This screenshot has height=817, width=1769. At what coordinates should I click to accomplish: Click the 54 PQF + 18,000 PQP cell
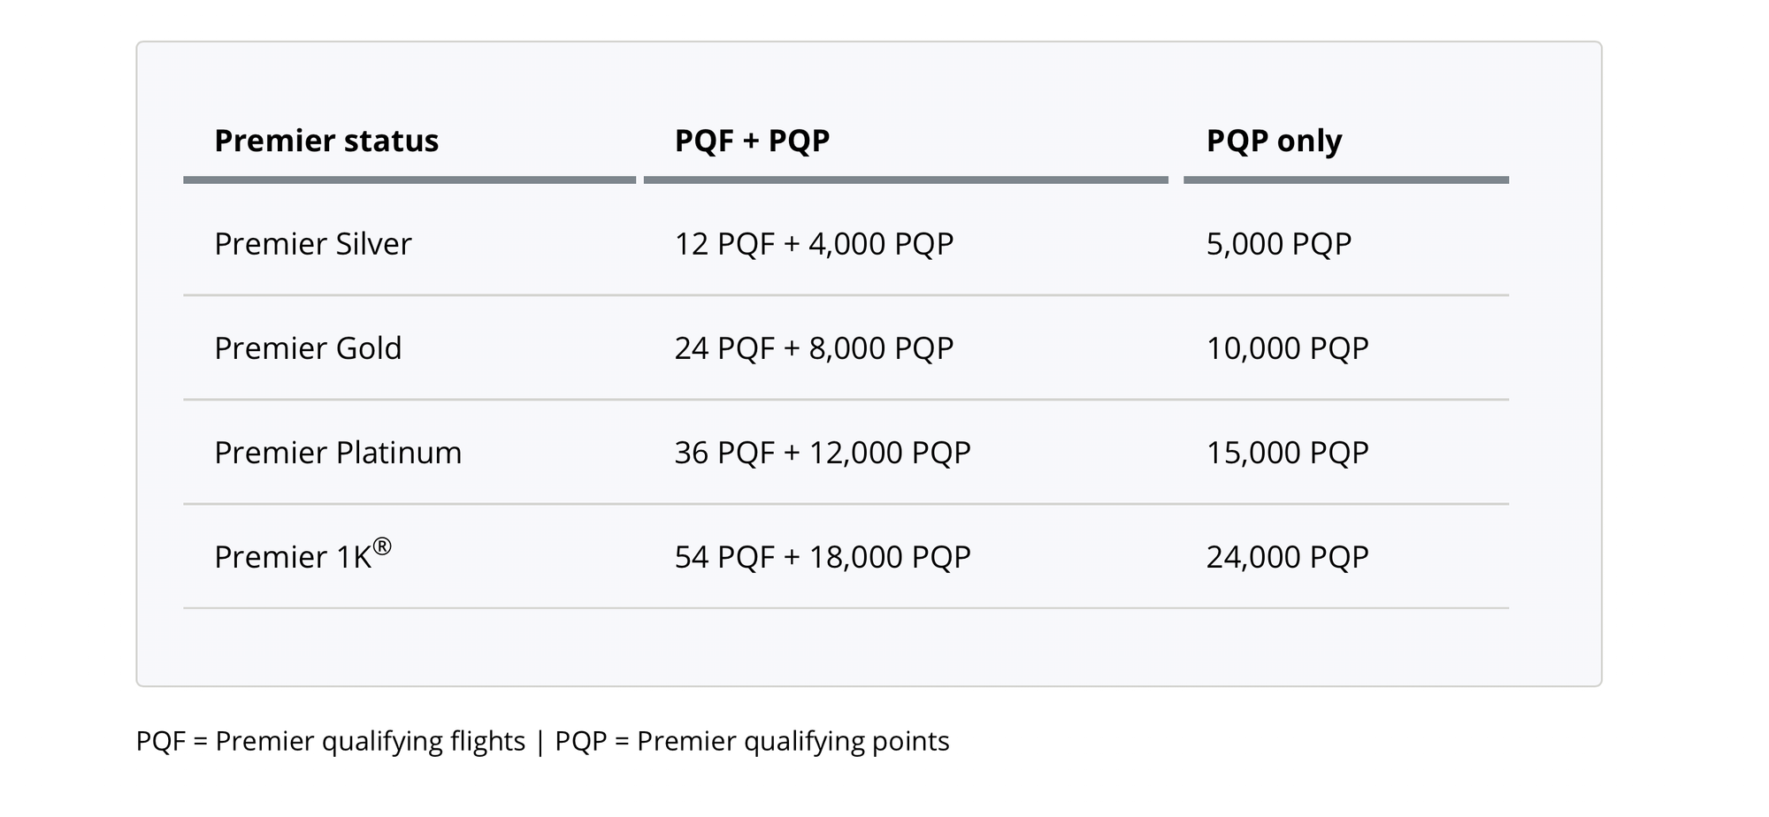823,557
